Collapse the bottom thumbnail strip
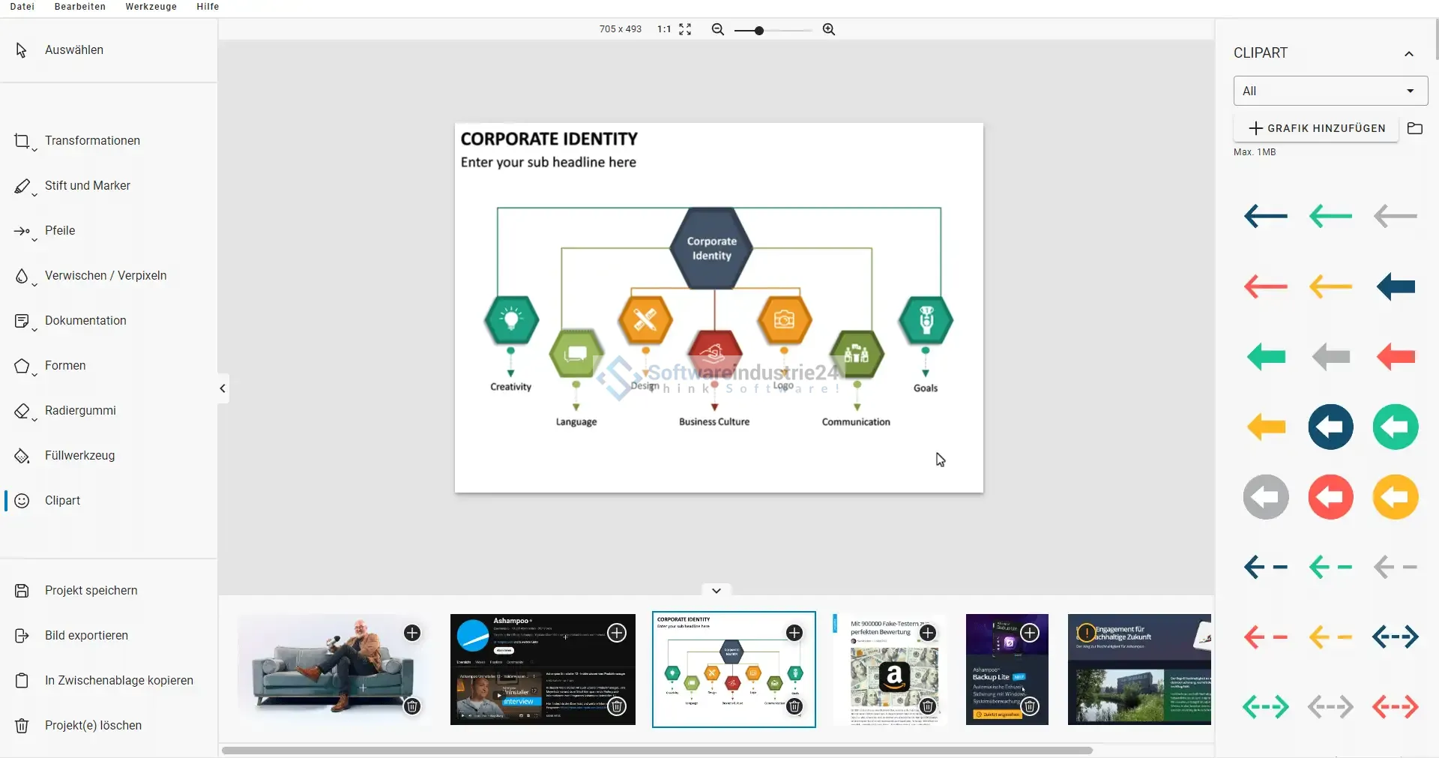Screen dimensions: 1439x758 [x=717, y=591]
